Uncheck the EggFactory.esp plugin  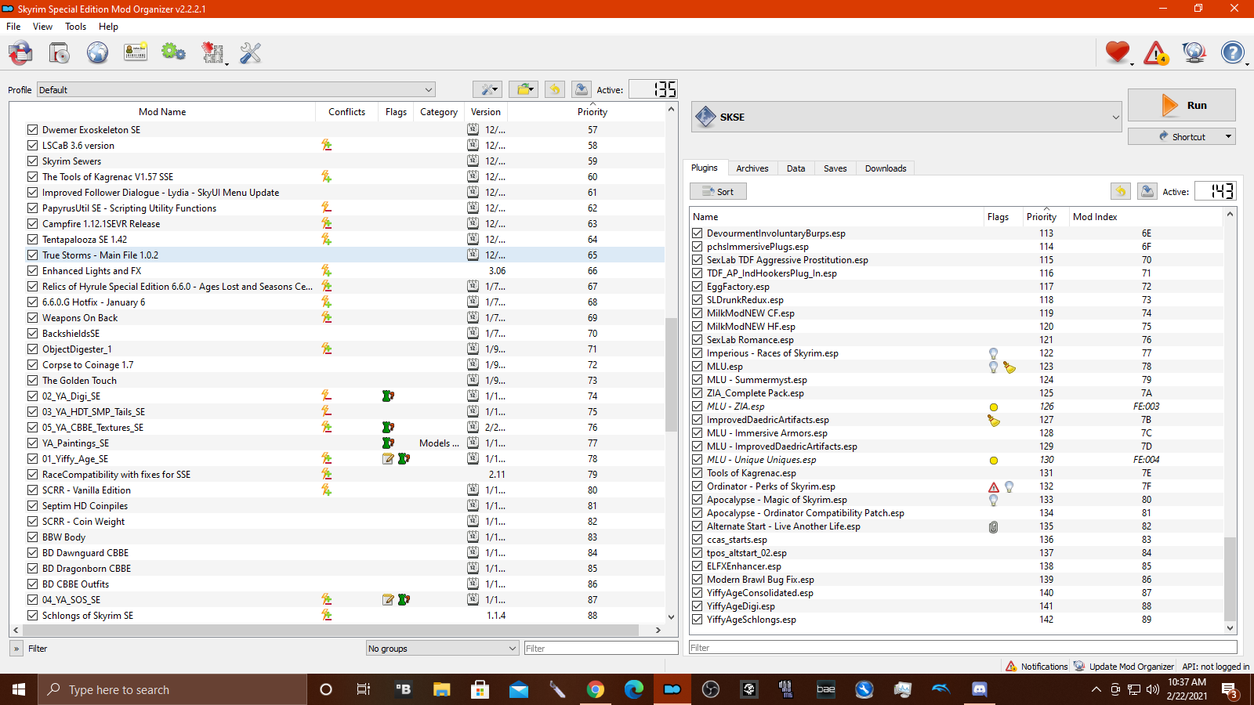tap(697, 287)
